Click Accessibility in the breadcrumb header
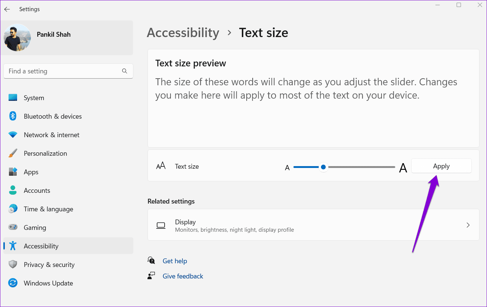Image resolution: width=487 pixels, height=307 pixels. (183, 33)
